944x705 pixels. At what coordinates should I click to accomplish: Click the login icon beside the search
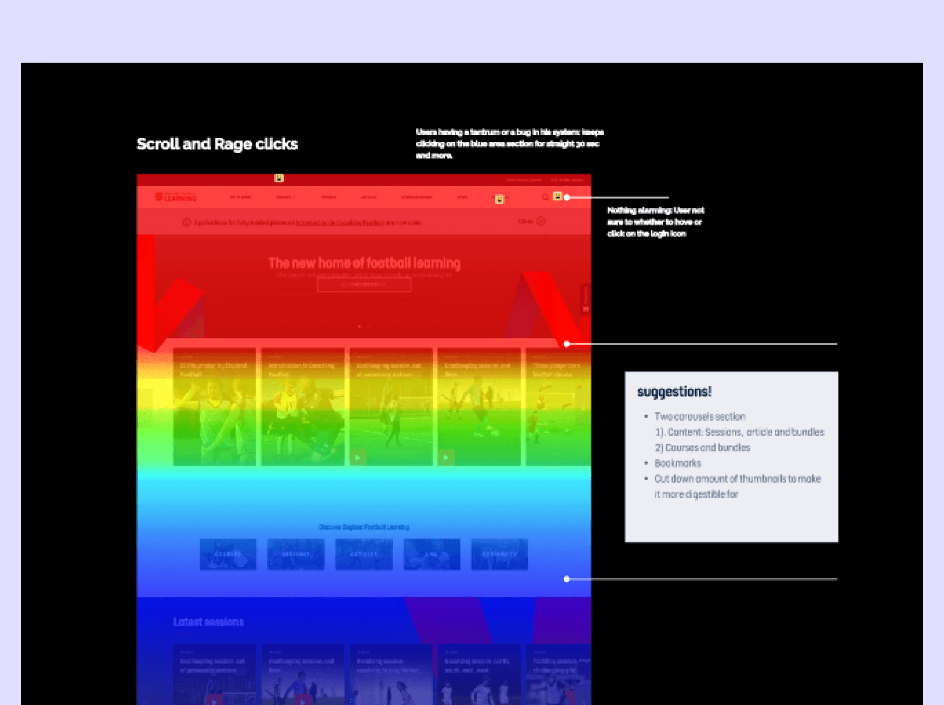tap(557, 196)
